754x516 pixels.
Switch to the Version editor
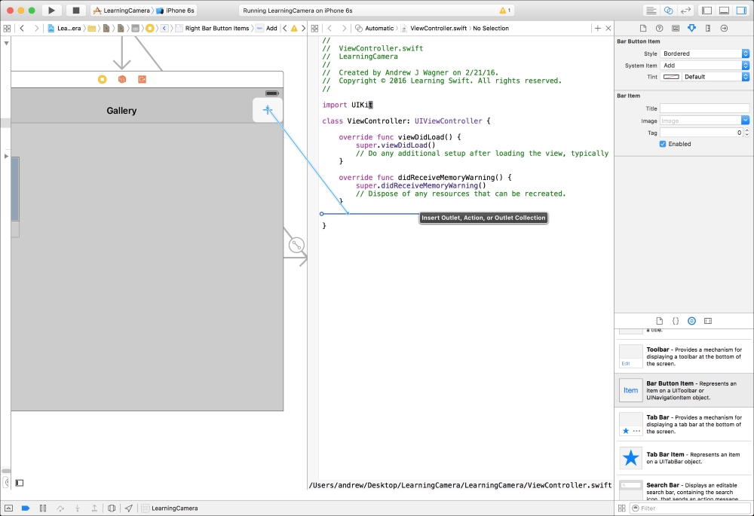(686, 11)
